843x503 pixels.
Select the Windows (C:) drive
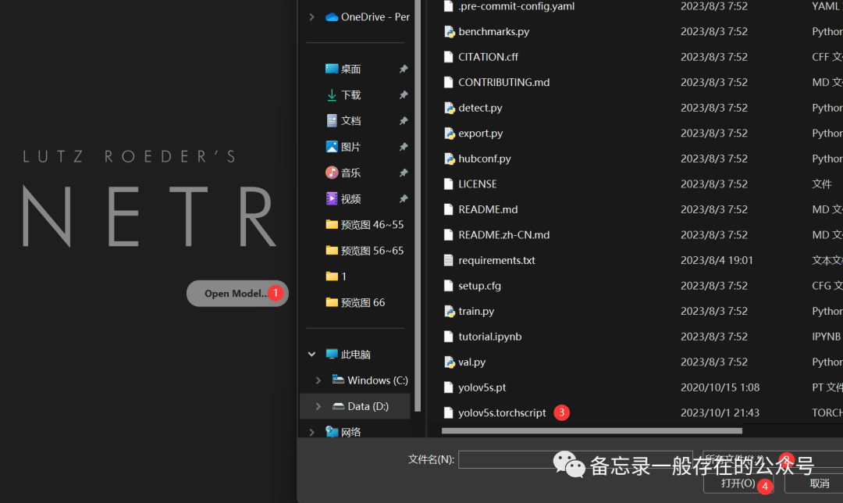(x=370, y=380)
